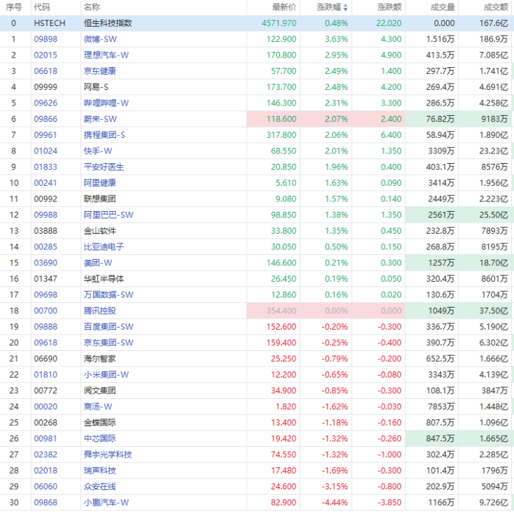Image resolution: width=514 pixels, height=514 pixels.
Task: Open stock code 09898
Action: coord(45,39)
